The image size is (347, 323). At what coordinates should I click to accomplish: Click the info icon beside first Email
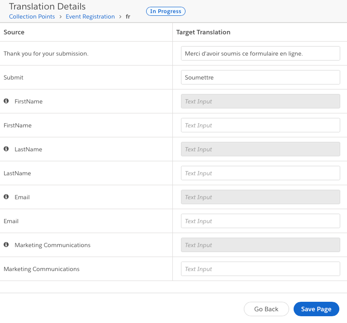pos(6,197)
